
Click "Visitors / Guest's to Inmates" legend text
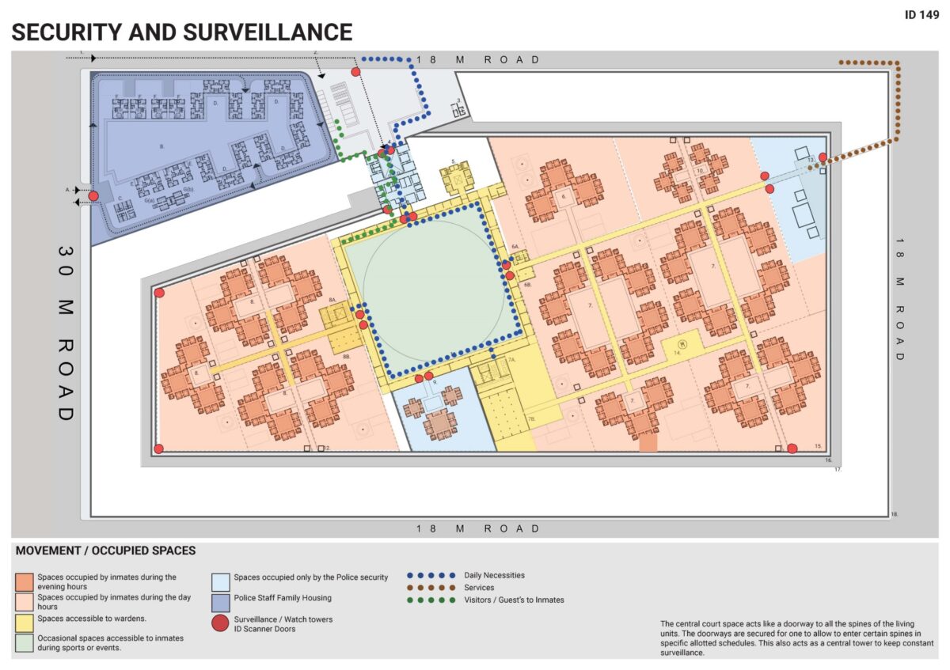click(515, 600)
